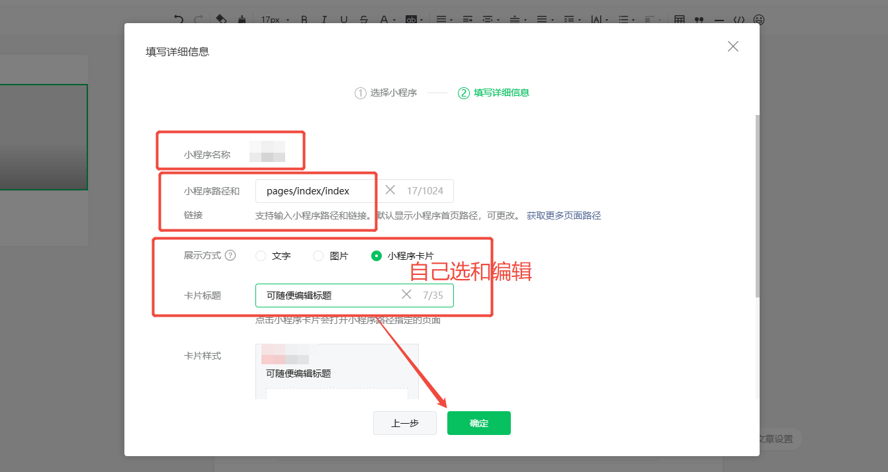888x472 pixels.
Task: Click the help icon beside 展示方式
Action: tap(230, 255)
